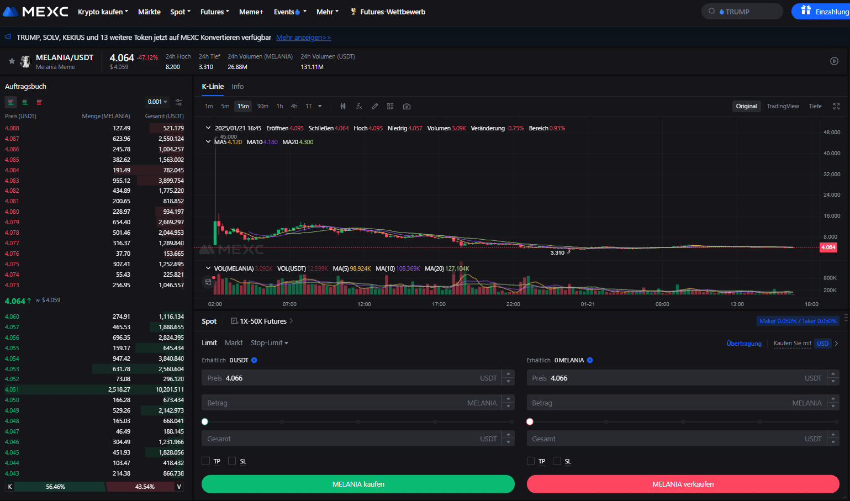Show only buy orders in order book

(x=25, y=102)
